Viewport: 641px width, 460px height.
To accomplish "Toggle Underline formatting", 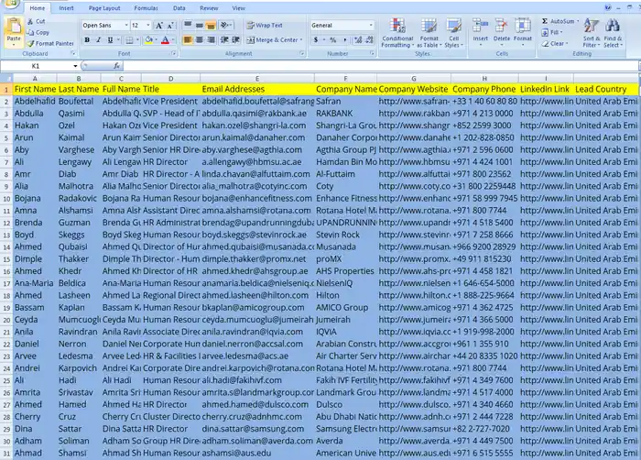I will (x=110, y=40).
